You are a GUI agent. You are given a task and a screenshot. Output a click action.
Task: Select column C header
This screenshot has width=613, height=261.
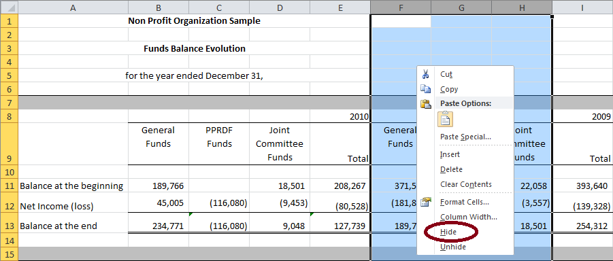pyautogui.click(x=219, y=7)
